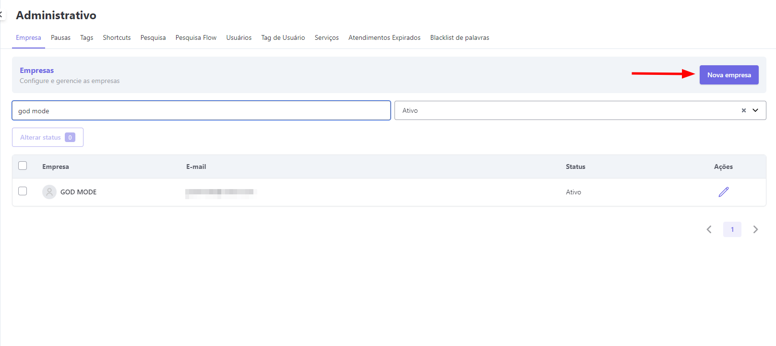Click the Ações column header
This screenshot has height=346, width=776.
(723, 167)
